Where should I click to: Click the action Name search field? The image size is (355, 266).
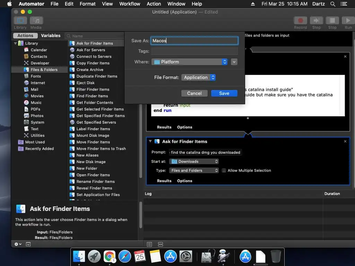95,36
